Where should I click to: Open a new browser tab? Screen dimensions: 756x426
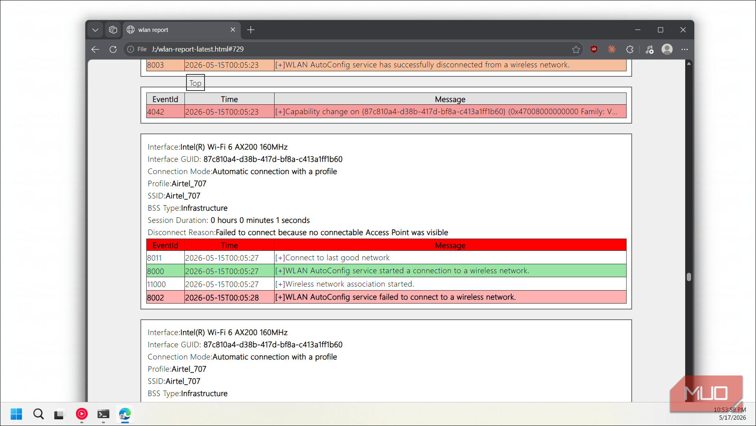tap(251, 30)
